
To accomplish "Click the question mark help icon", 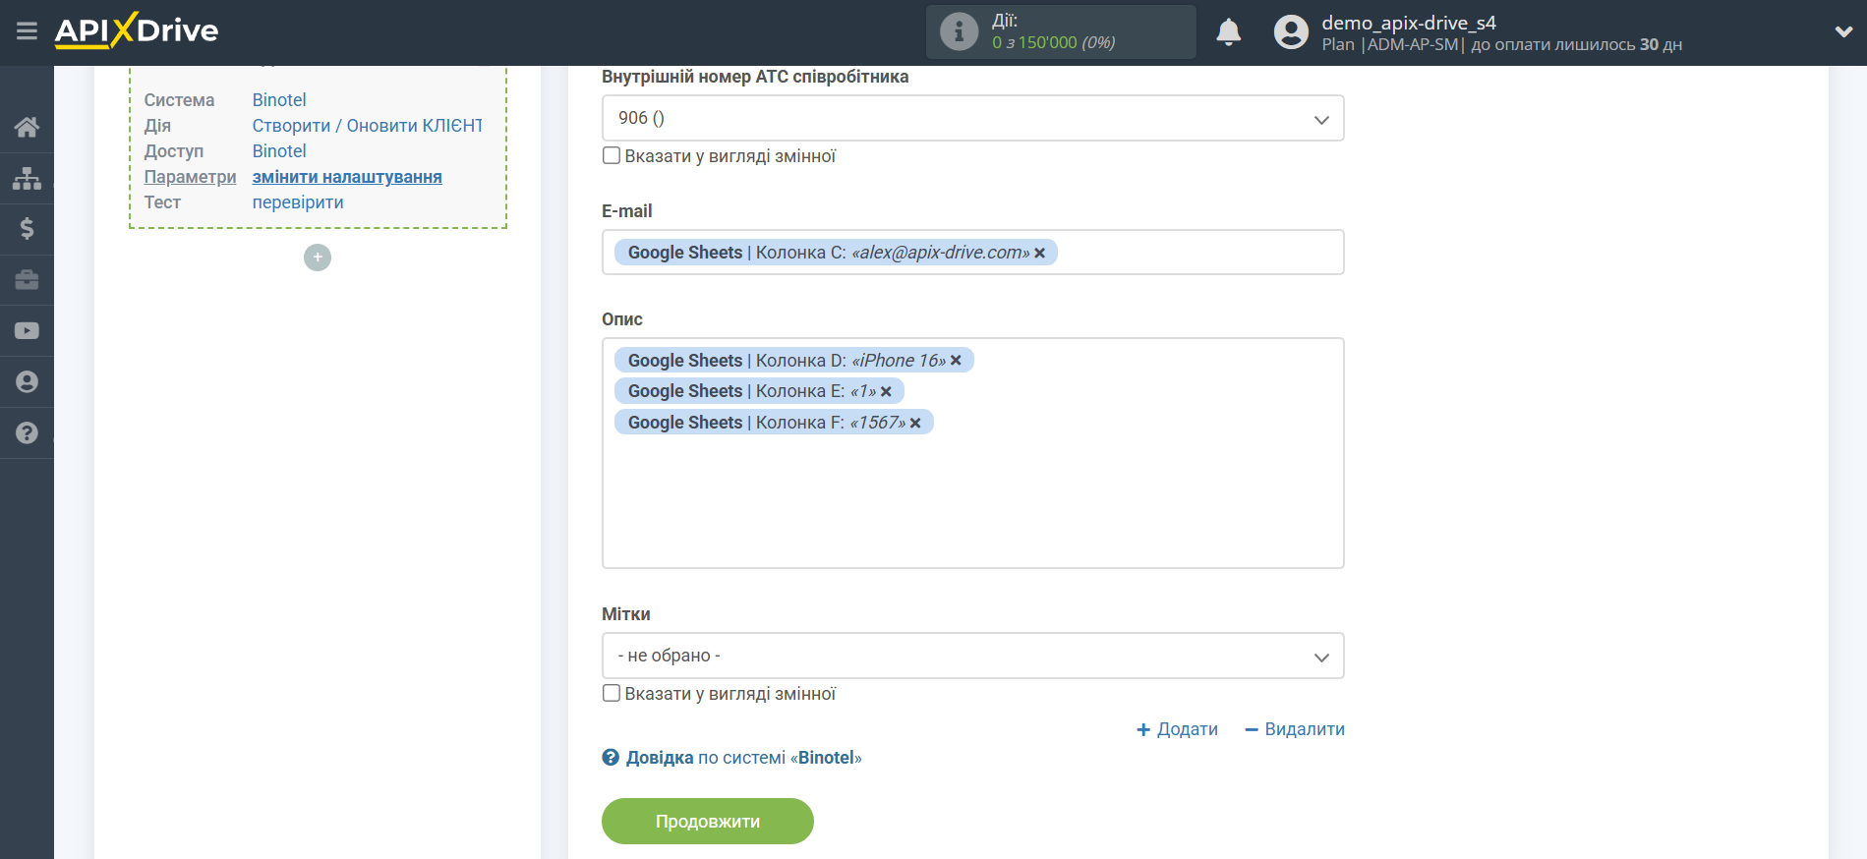I will click(27, 433).
